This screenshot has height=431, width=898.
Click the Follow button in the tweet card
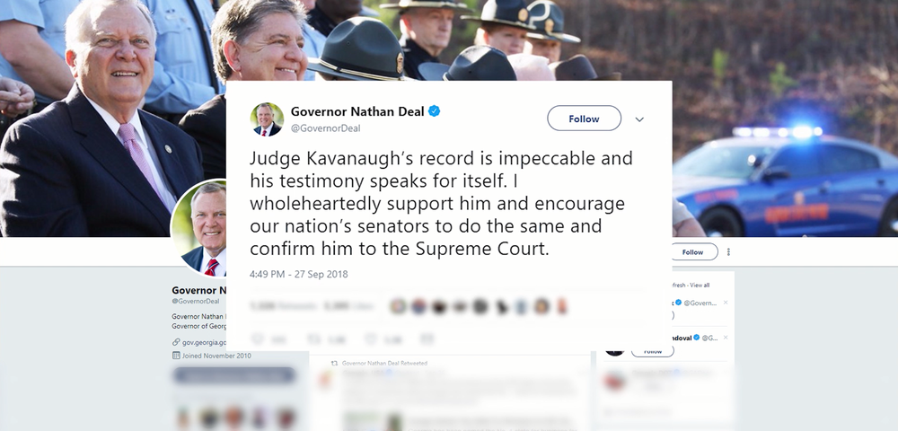584,119
